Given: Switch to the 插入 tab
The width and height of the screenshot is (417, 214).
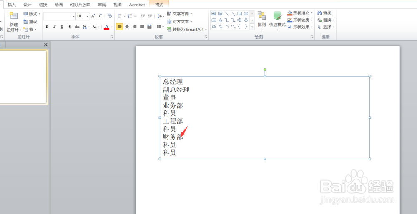Looking at the screenshot, I should tap(12, 5).
